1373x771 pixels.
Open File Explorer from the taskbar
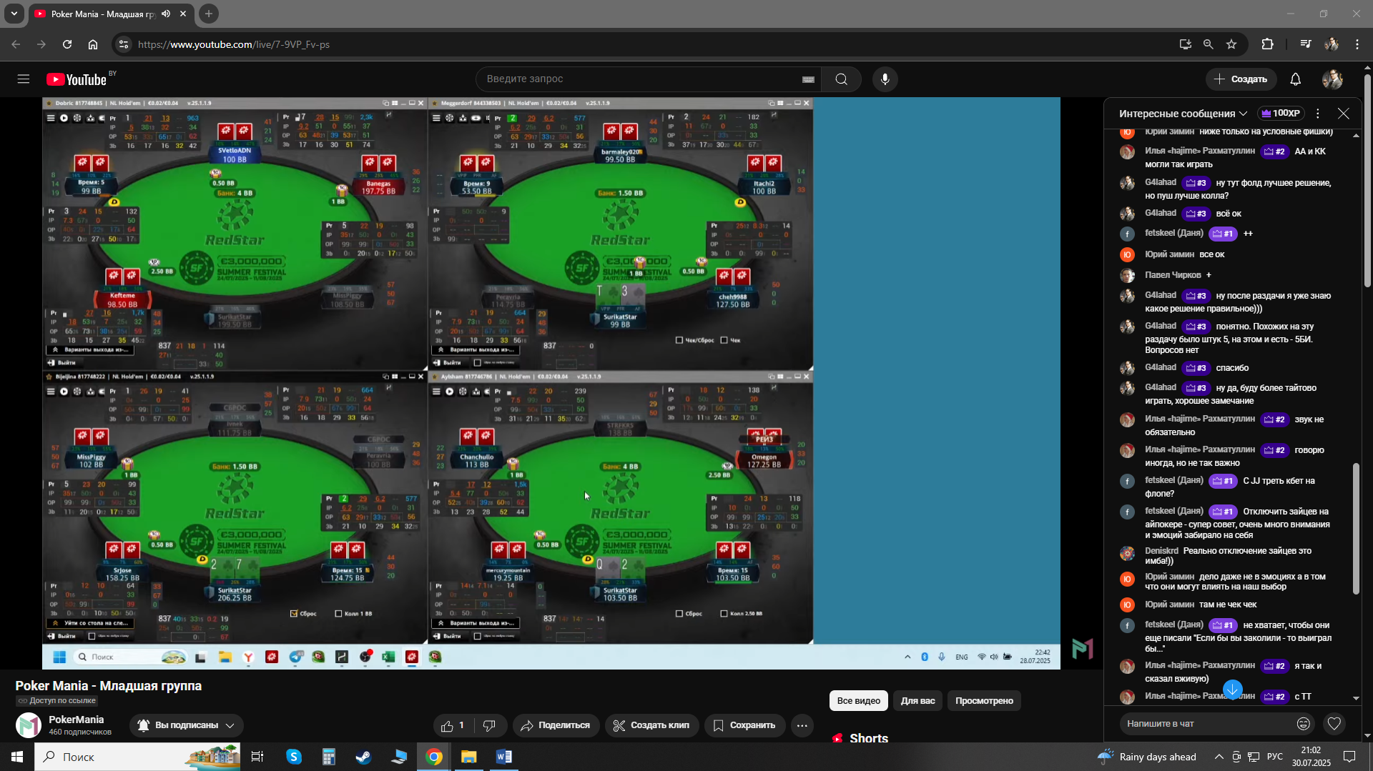pos(468,757)
